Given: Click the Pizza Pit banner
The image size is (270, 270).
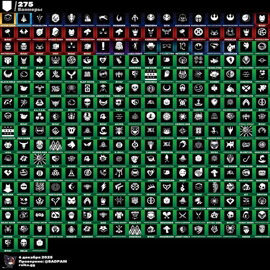Looking at the screenshot, I should click(x=135, y=216).
